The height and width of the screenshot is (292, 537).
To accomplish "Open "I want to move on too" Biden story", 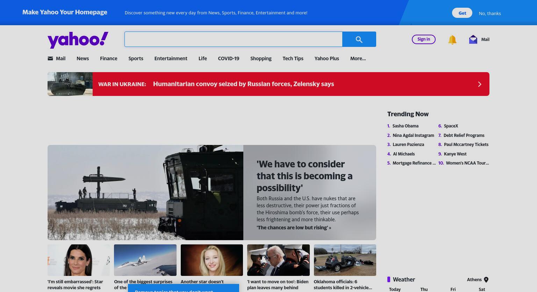I will click(278, 285).
